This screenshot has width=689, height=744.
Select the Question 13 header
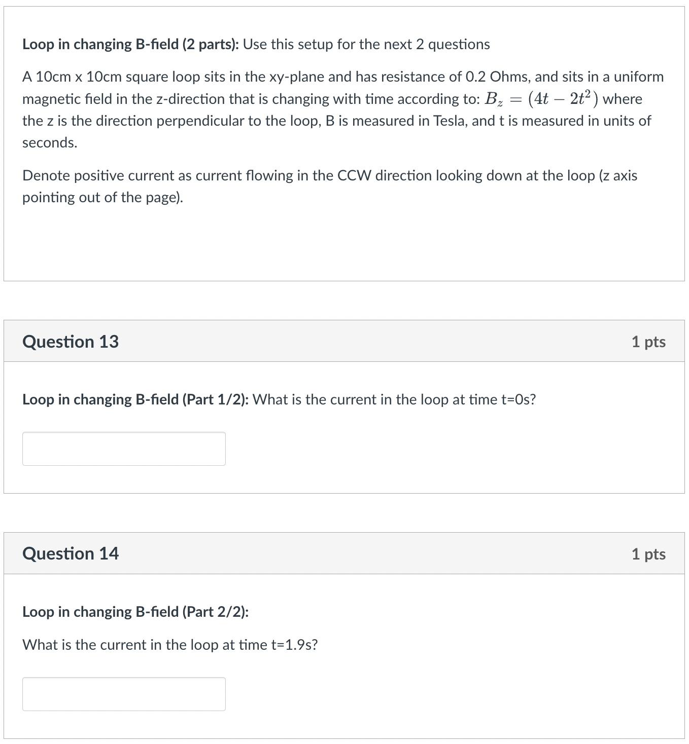[x=71, y=342]
